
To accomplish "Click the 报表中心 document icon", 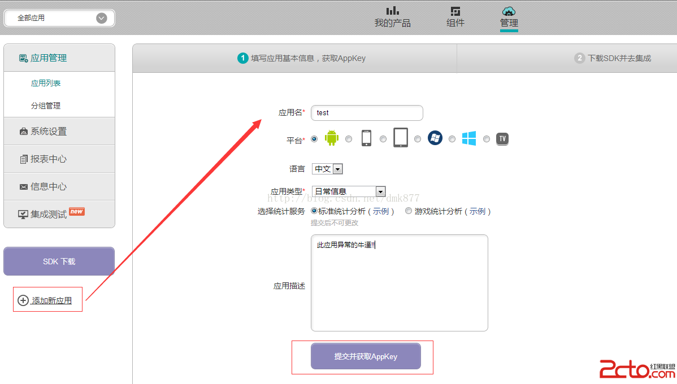I will [23, 159].
